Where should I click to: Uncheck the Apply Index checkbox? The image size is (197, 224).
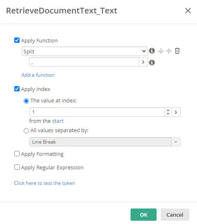coord(17,89)
